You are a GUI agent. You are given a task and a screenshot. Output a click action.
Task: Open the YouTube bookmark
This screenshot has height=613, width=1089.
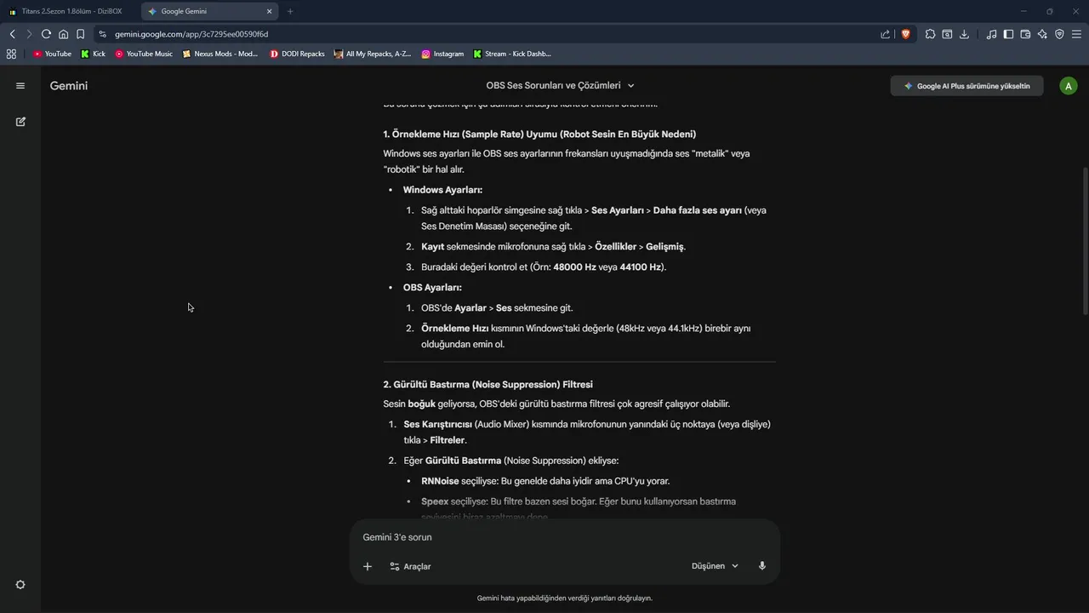[x=52, y=54]
